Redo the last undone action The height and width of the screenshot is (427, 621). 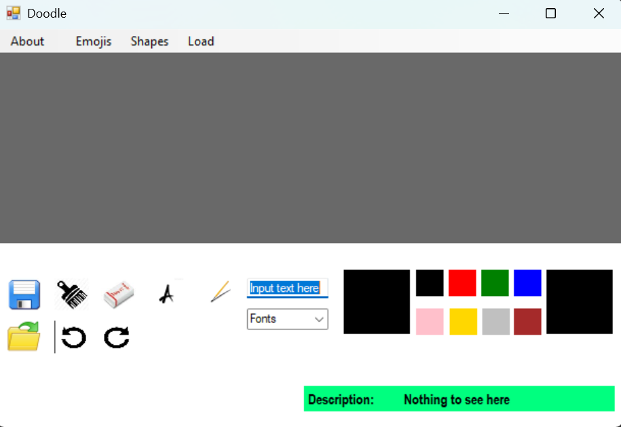[116, 337]
